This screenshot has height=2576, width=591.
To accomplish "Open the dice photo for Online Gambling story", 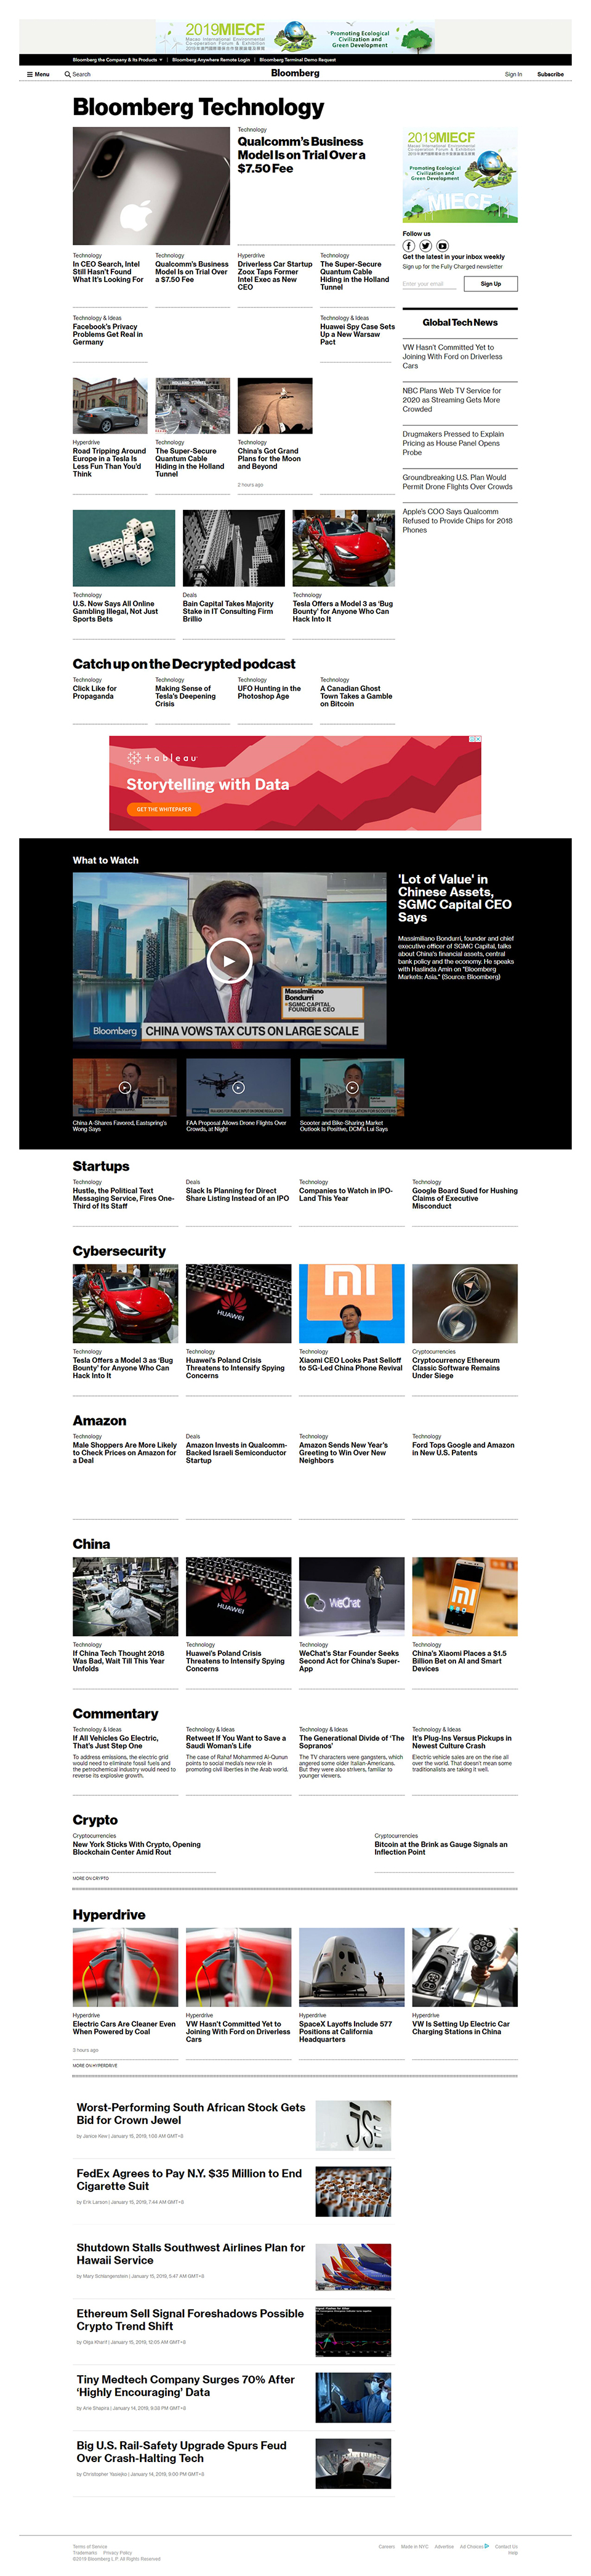I will (124, 548).
